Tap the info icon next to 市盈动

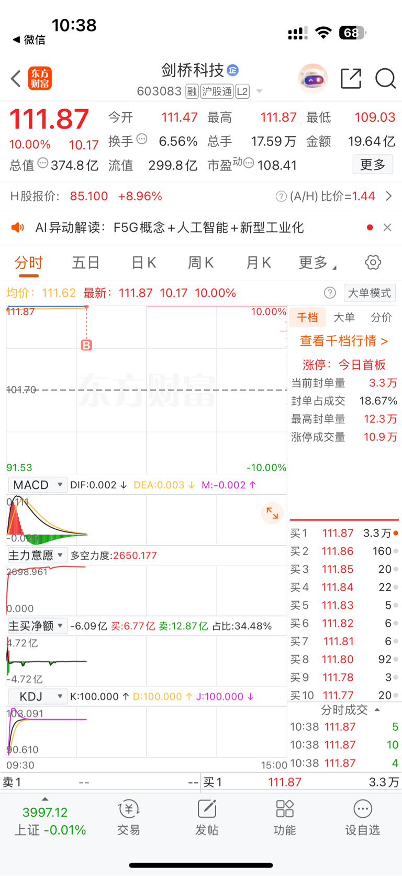point(249,164)
